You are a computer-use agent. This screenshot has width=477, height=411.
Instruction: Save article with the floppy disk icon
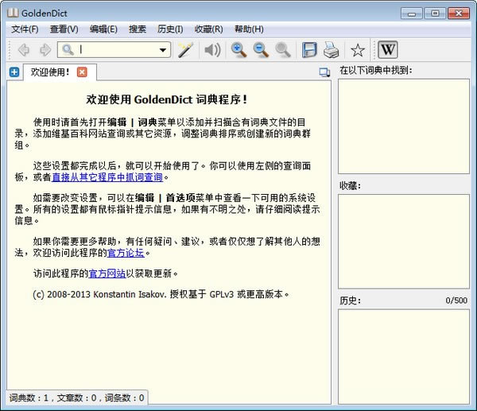pos(309,50)
